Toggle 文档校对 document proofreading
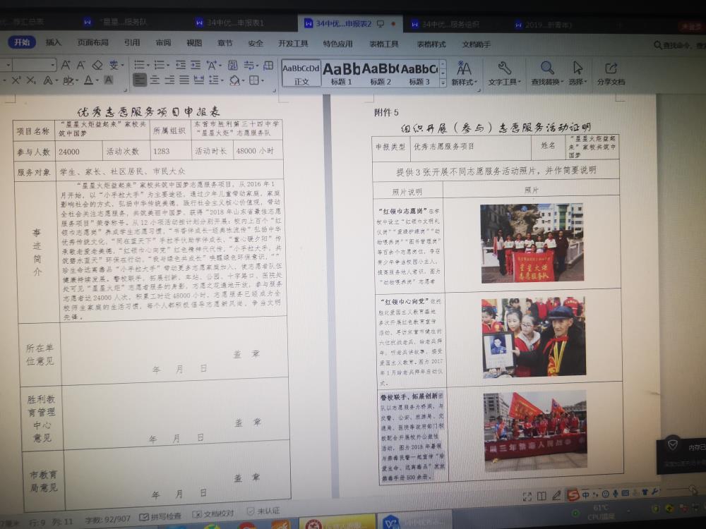This screenshot has height=529, width=706. click(x=213, y=513)
